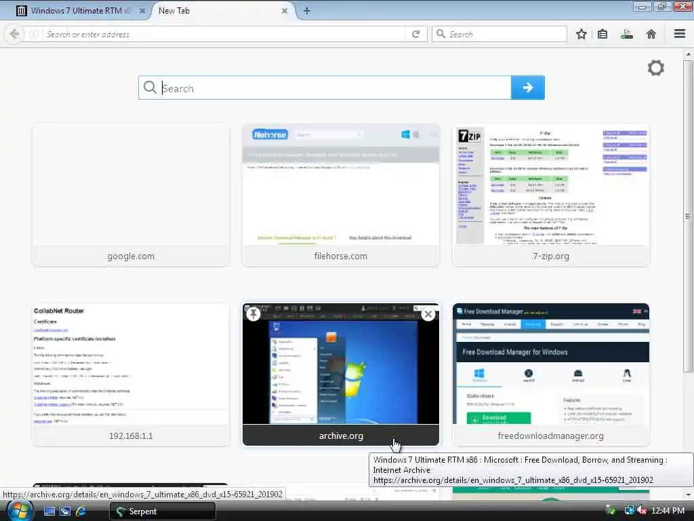Open the filehorse.com tile
Screen dimensions: 694x521
[341, 195]
